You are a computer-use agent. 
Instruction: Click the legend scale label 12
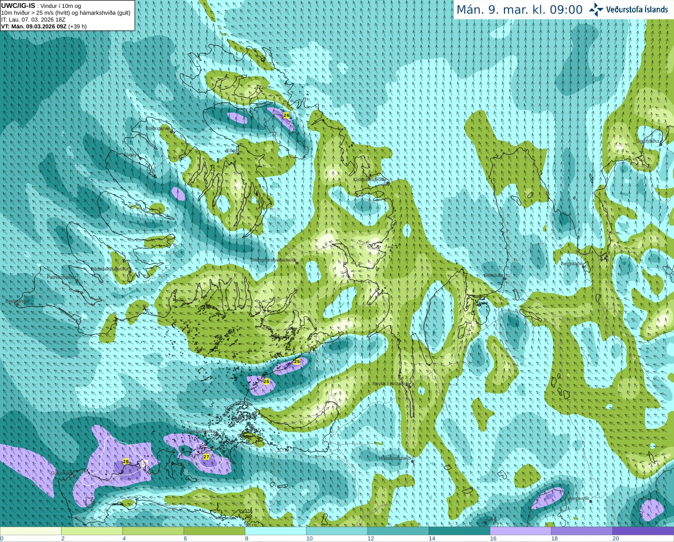(371, 538)
